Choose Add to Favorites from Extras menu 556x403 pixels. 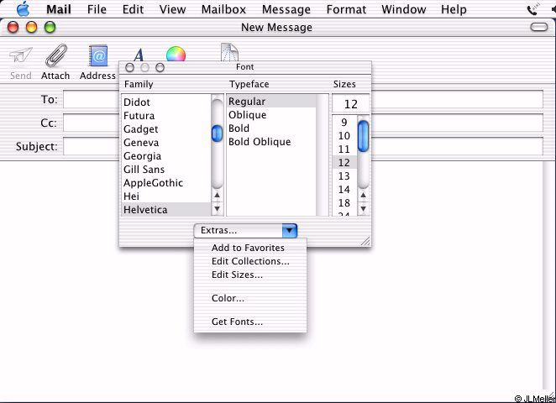tap(250, 248)
